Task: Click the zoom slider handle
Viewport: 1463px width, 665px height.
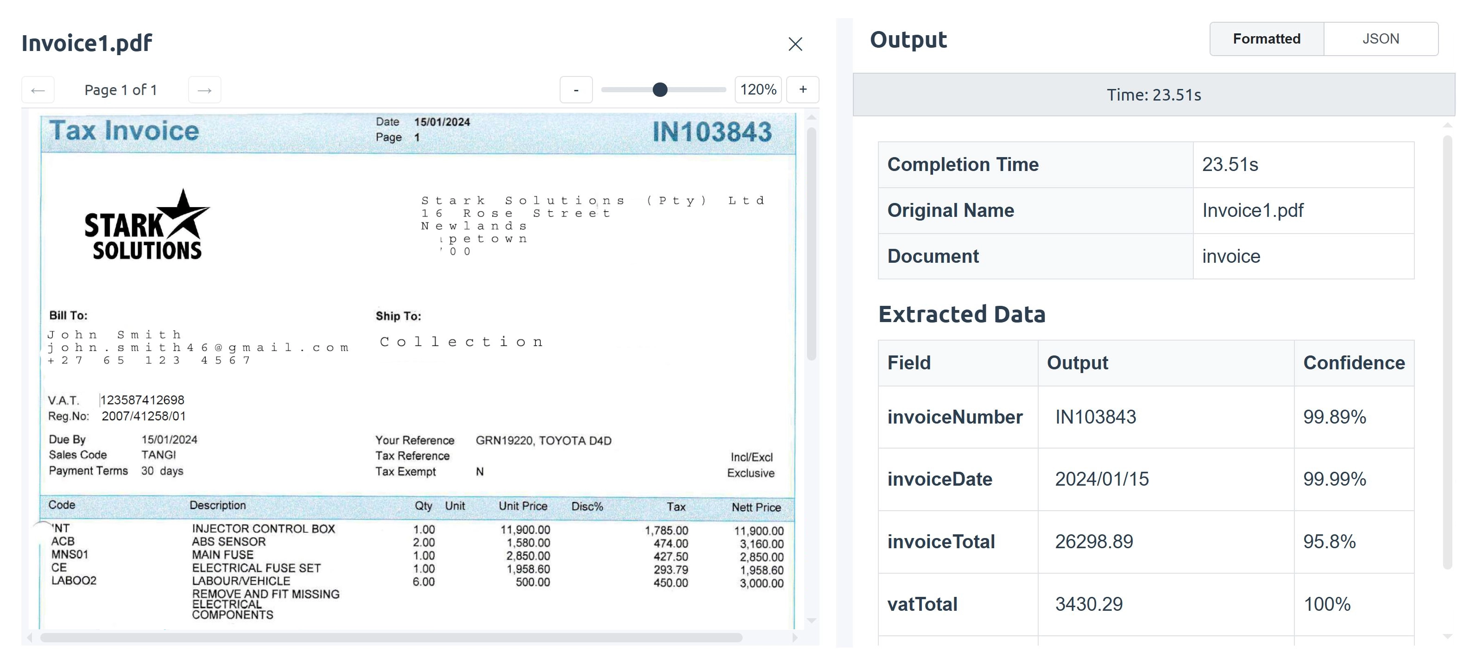Action: pyautogui.click(x=659, y=90)
